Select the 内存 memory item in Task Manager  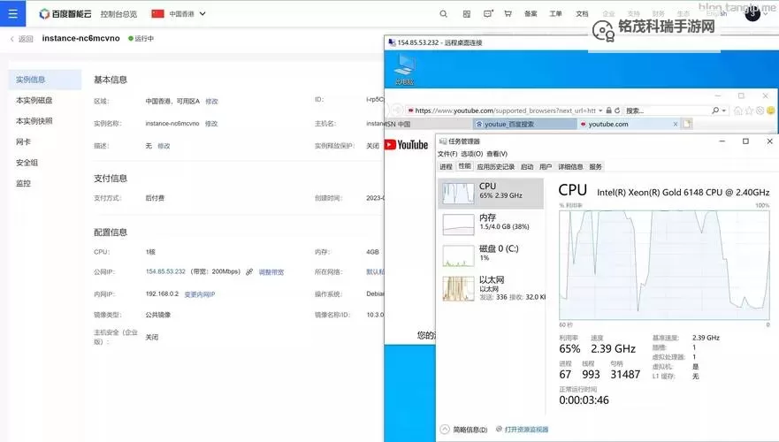[491, 224]
